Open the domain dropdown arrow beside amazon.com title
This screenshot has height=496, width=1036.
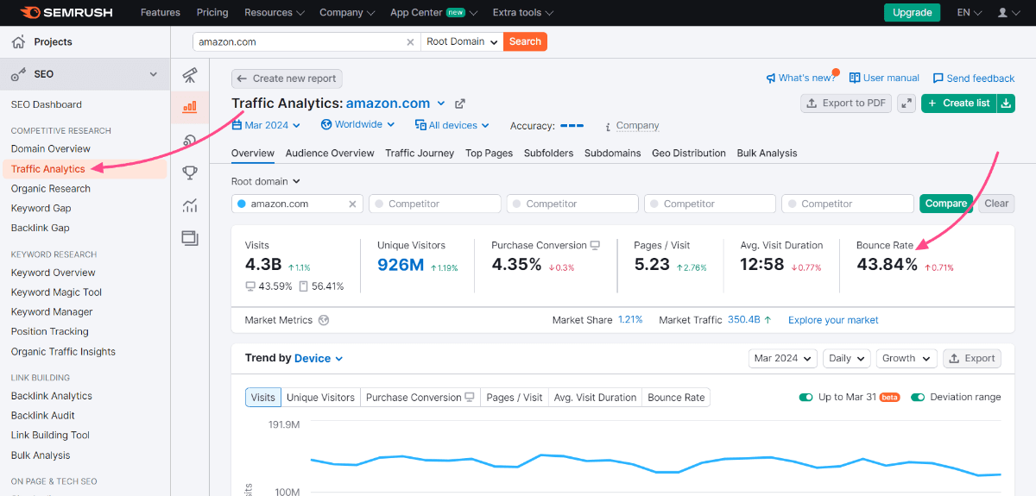[x=441, y=104]
